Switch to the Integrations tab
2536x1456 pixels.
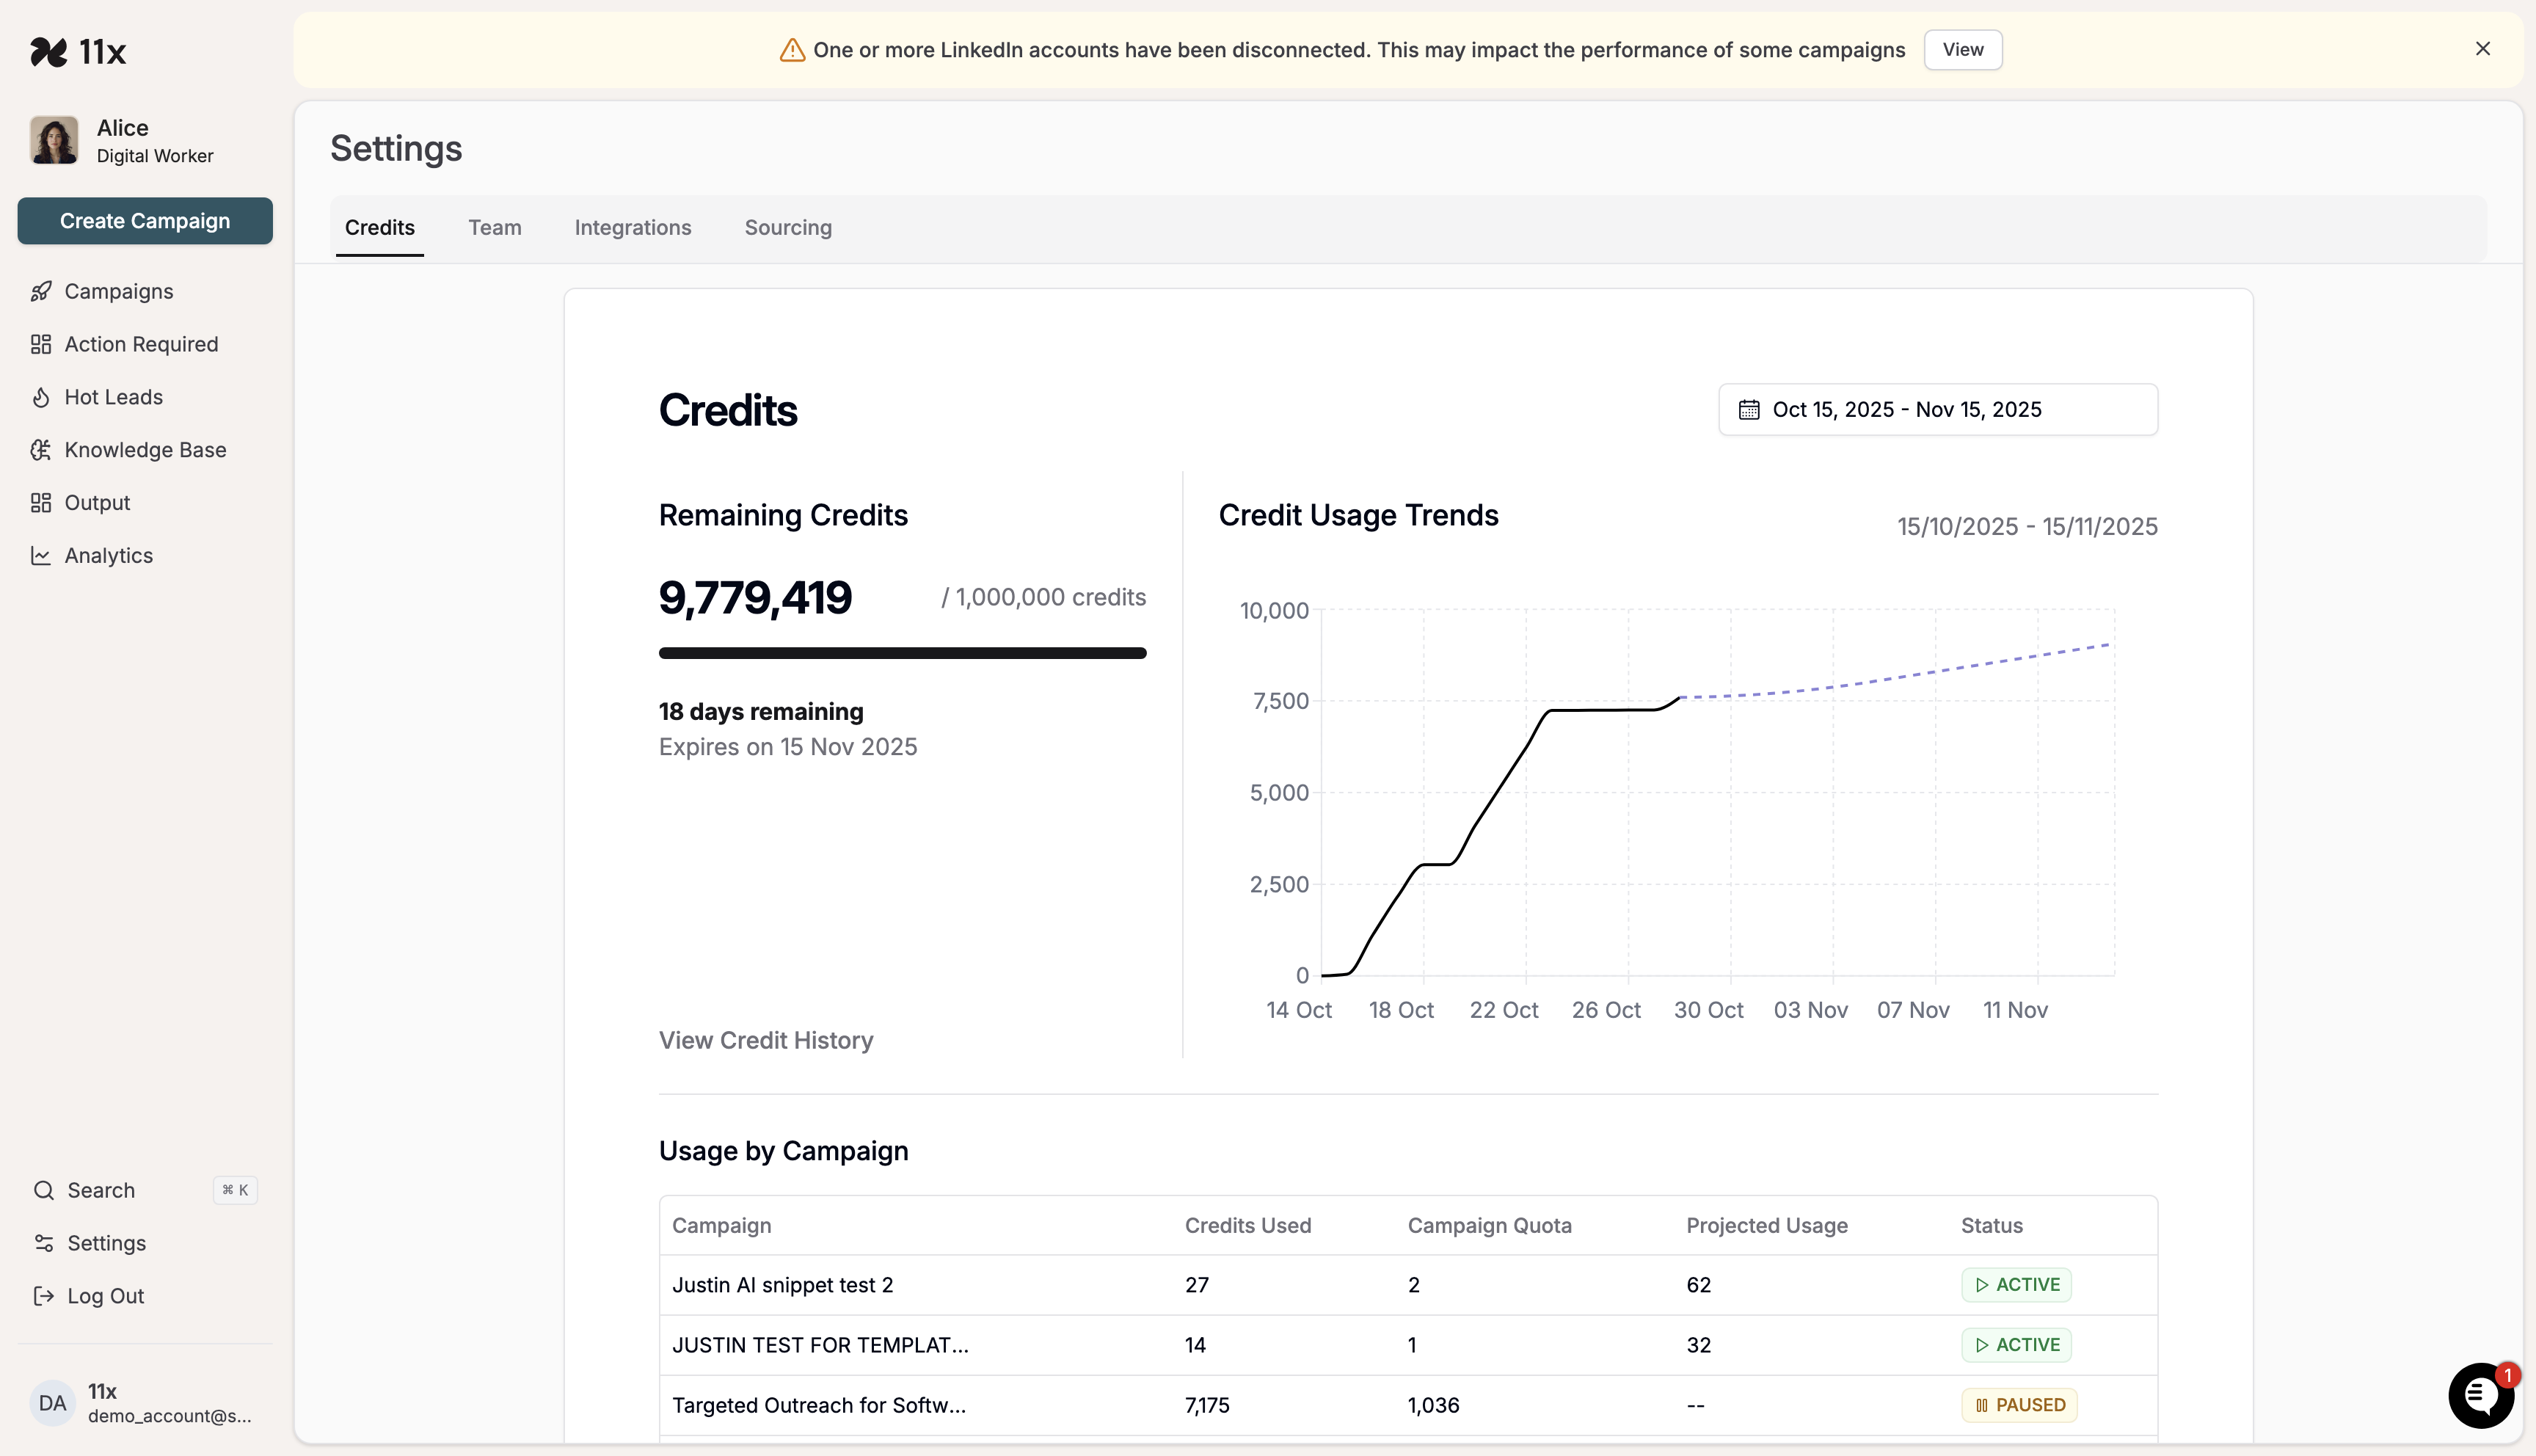click(x=632, y=227)
